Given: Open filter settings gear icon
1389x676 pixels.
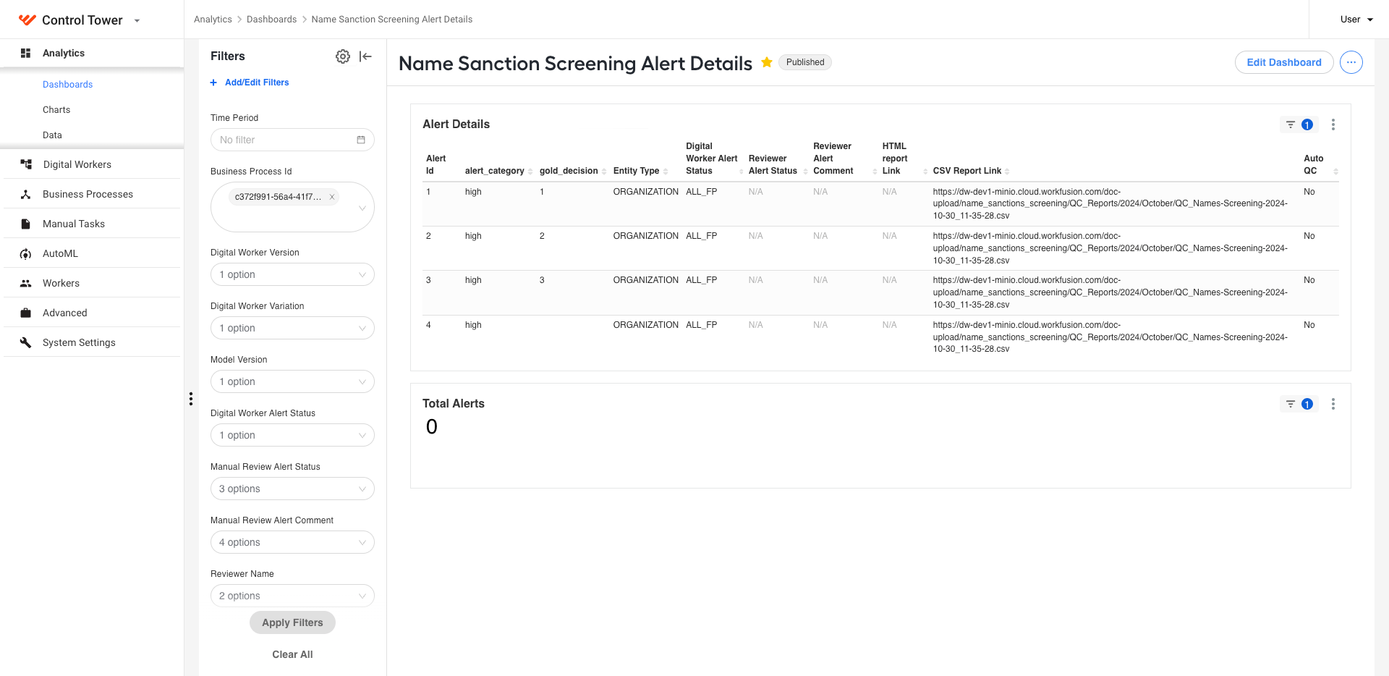Looking at the screenshot, I should (x=343, y=56).
